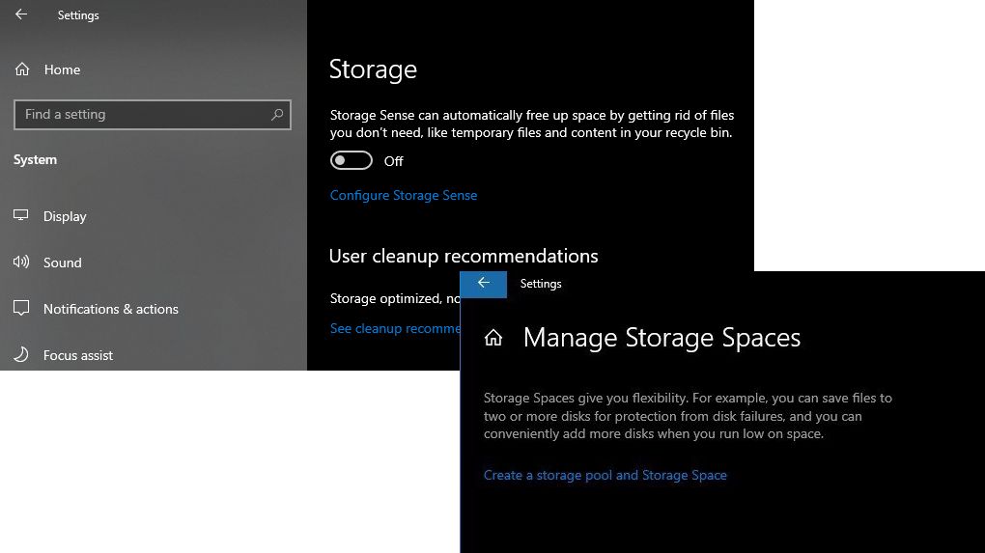Screen dimensions: 985x553
Task: Click the System section heading
Action: pyautogui.click(x=35, y=159)
